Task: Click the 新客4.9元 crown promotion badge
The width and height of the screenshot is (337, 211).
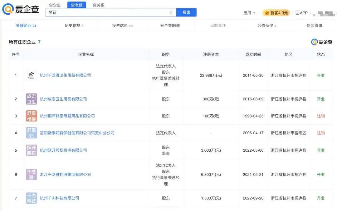Action: pos(276,13)
